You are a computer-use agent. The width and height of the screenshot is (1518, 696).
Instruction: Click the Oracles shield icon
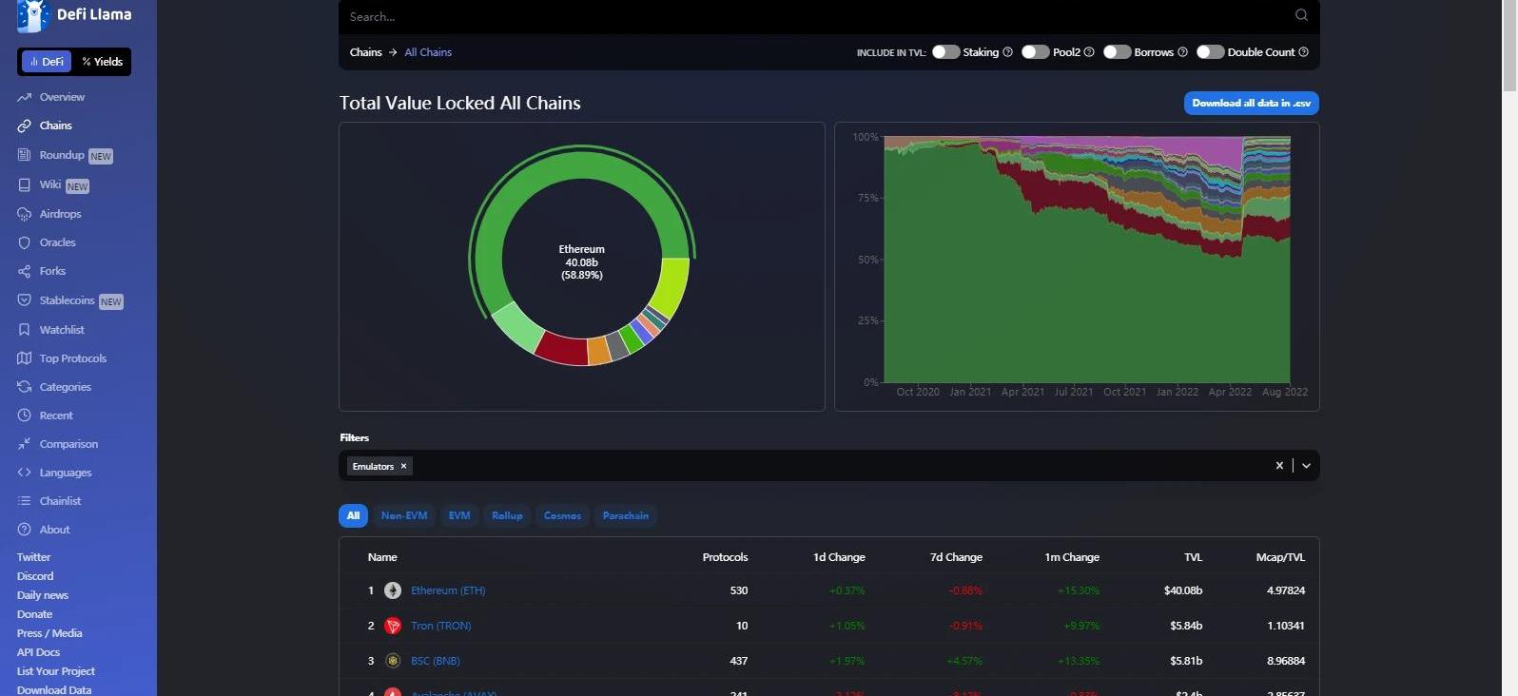pyautogui.click(x=25, y=242)
